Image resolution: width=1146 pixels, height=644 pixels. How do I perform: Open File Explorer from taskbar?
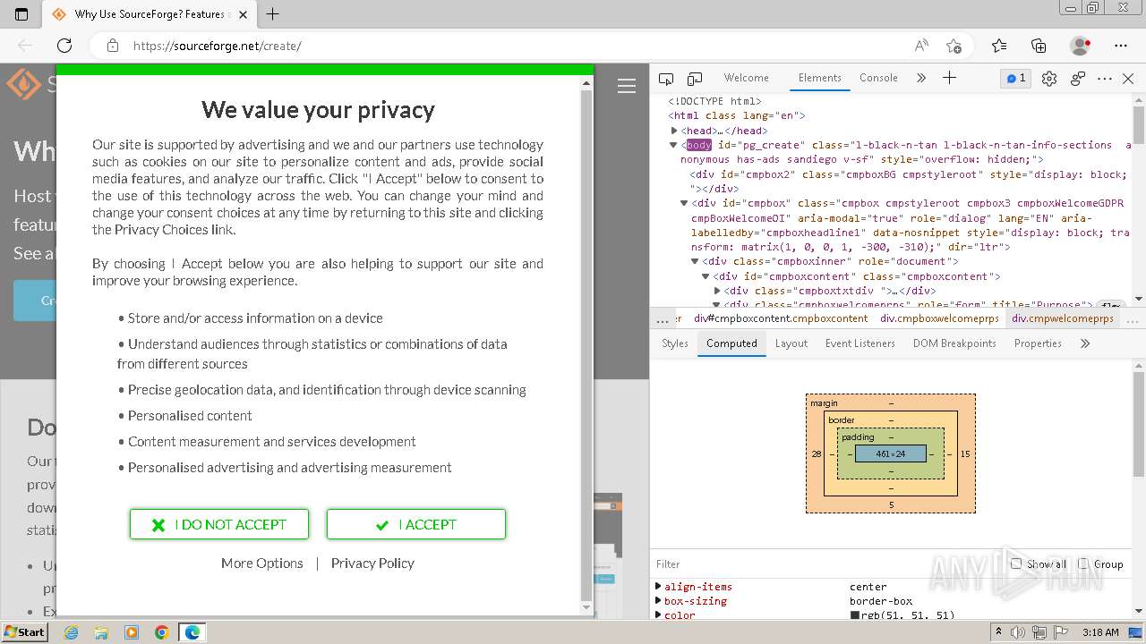(x=101, y=632)
